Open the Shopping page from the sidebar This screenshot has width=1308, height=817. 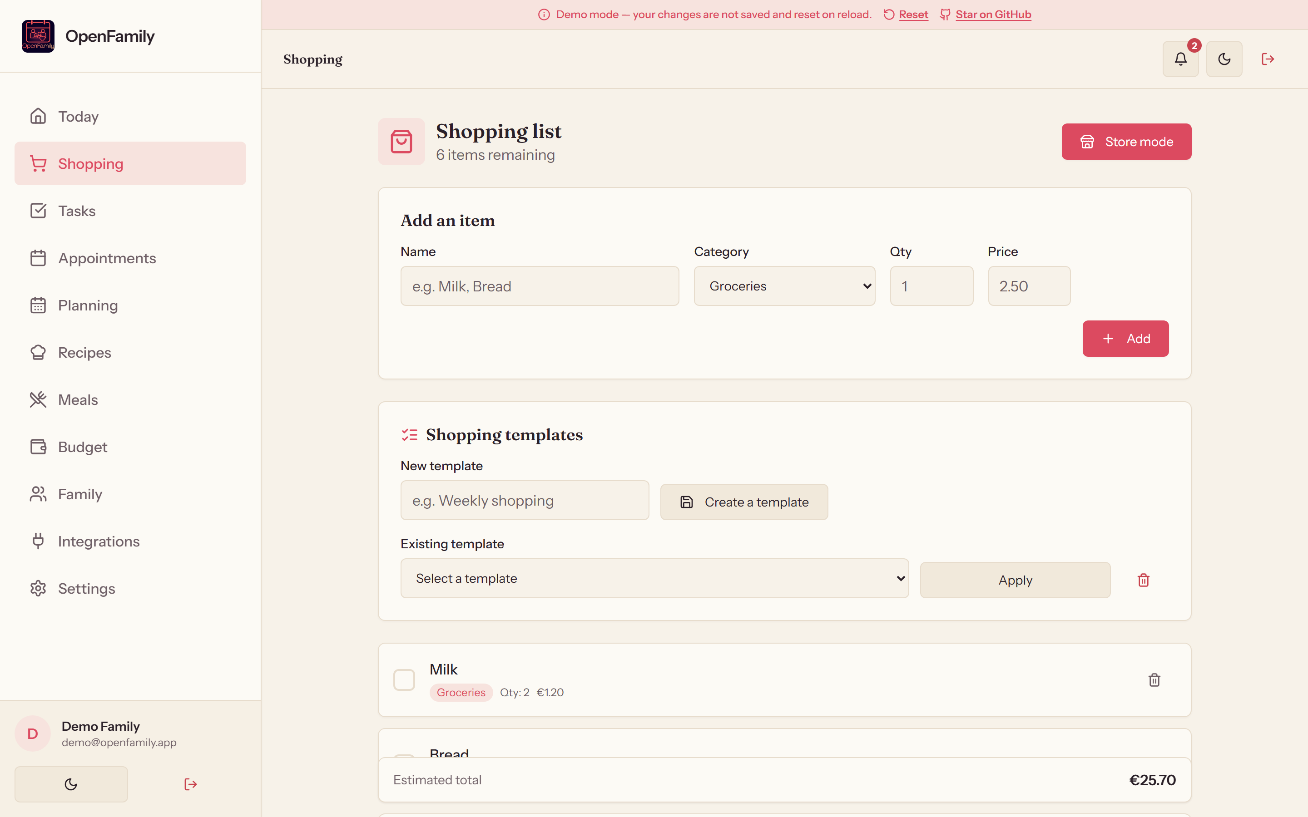pyautogui.click(x=130, y=163)
